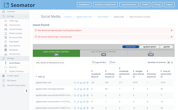Click the Backlinks angle-brackets icon
Viewport: 178px width, 110px height.
6,67
